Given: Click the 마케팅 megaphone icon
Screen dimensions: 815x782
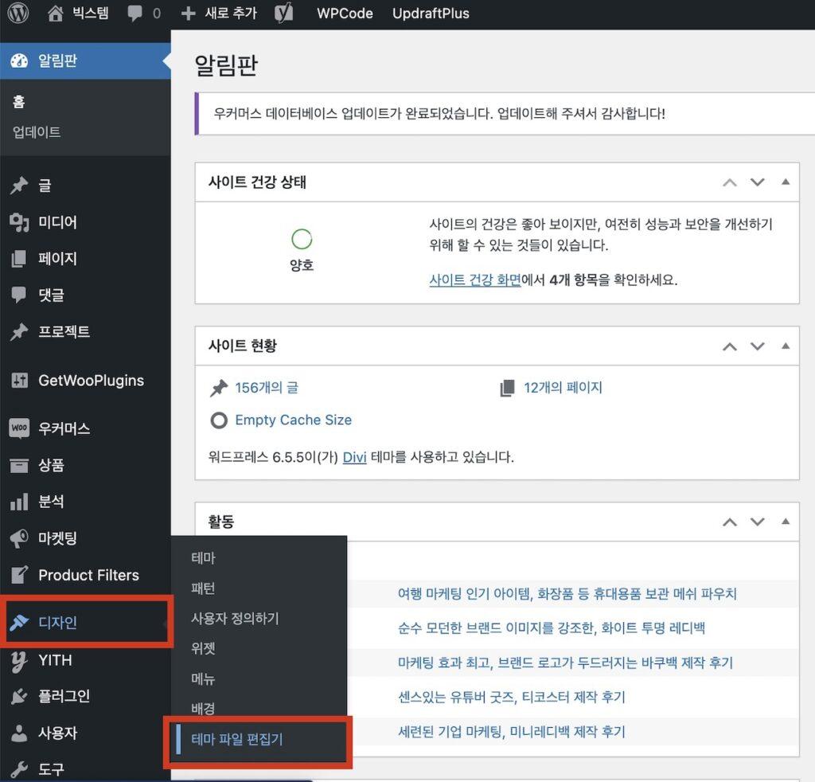Looking at the screenshot, I should [x=19, y=538].
